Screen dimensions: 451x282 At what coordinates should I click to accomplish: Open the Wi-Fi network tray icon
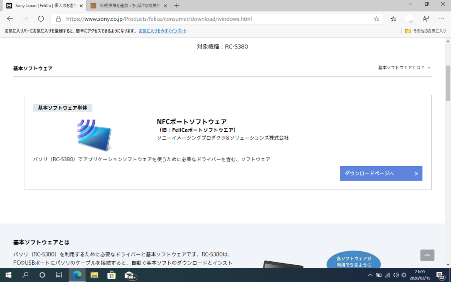(388, 275)
